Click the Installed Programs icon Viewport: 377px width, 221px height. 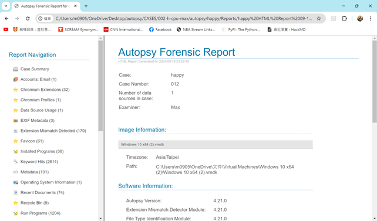pyautogui.click(x=16, y=152)
